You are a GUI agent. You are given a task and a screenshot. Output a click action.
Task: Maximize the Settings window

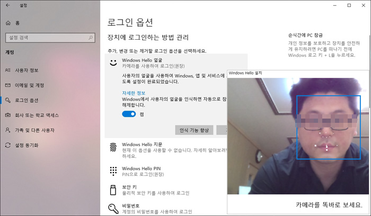tap(349, 5)
